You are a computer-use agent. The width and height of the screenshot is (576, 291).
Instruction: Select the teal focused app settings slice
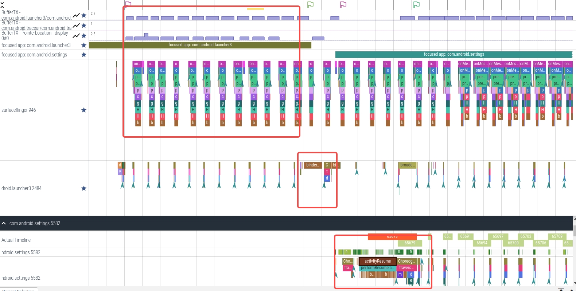(454, 55)
